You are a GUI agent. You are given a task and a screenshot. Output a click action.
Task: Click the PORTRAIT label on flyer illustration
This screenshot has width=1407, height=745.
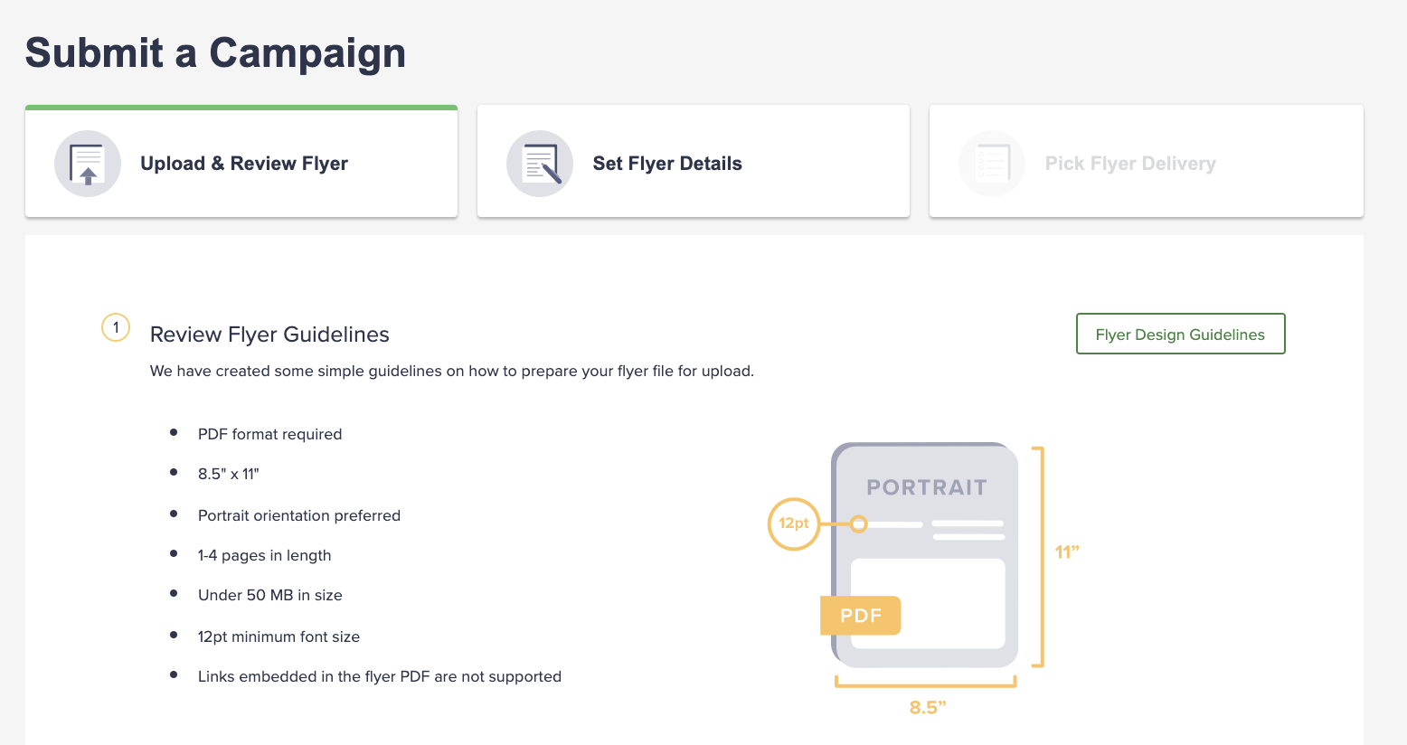[x=927, y=487]
